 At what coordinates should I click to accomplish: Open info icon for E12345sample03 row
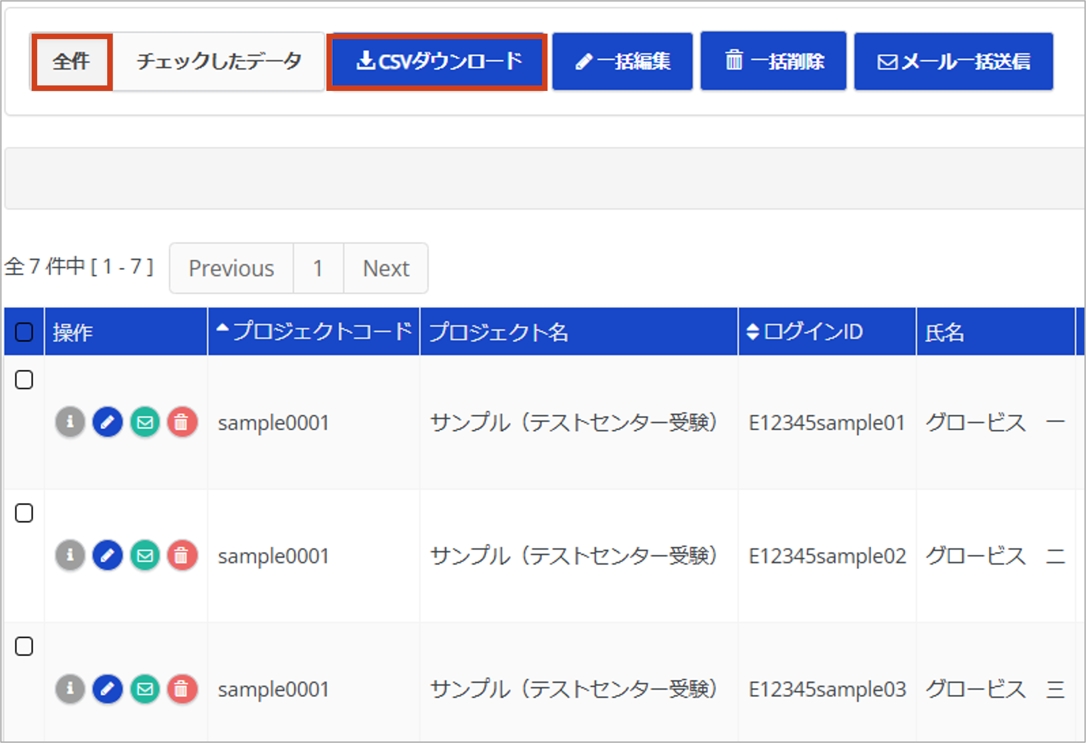[70, 689]
